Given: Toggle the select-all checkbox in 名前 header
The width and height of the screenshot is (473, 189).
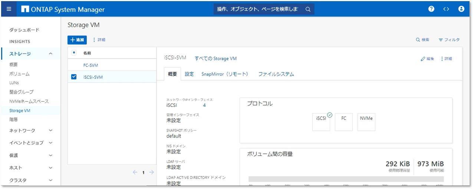Looking at the screenshot, I should point(74,53).
